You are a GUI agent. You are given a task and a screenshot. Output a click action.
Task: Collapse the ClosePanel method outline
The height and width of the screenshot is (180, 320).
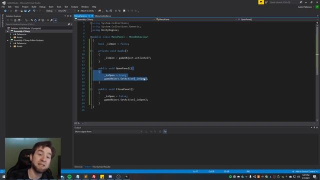click(91, 89)
